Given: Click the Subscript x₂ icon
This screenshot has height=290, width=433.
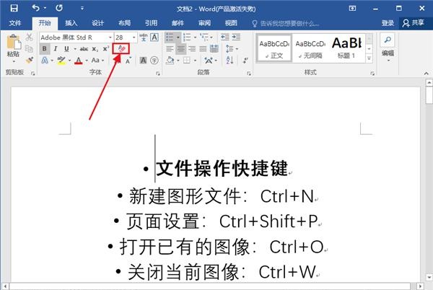Looking at the screenshot, I should pyautogui.click(x=95, y=49).
